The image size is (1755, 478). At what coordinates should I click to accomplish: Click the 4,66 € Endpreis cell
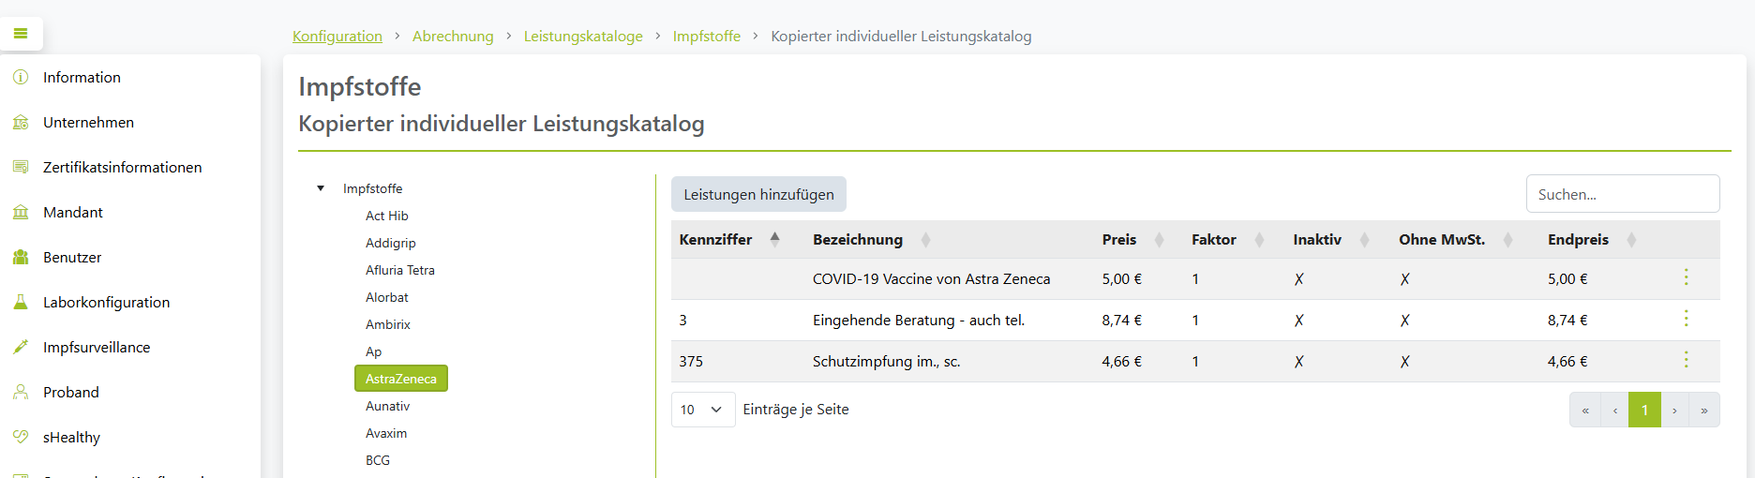[1567, 361]
